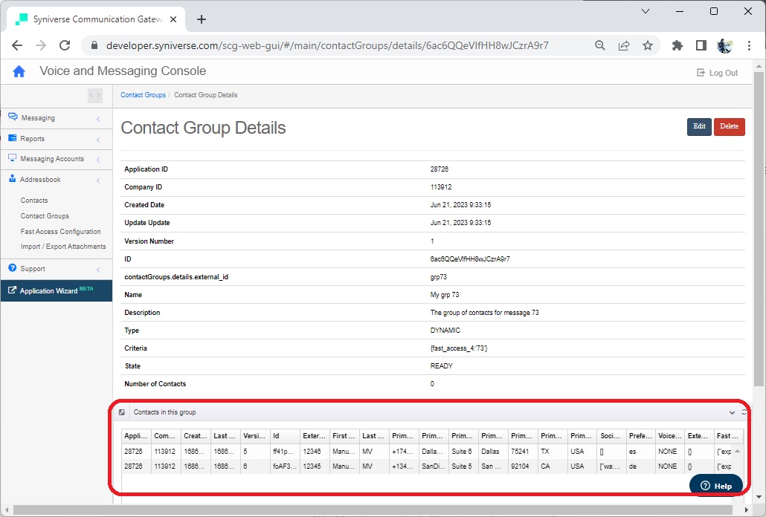The height and width of the screenshot is (517, 766).
Task: Click the page vertical scrollbar
Action: [759, 230]
